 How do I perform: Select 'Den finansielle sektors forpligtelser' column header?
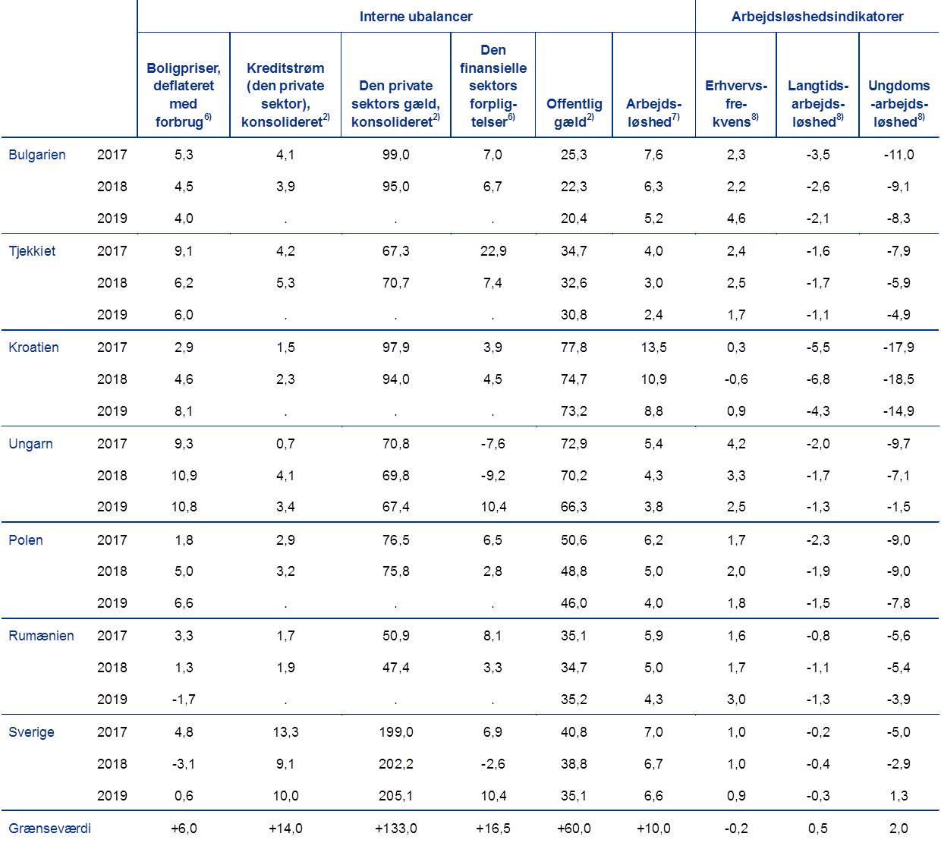coord(493,86)
